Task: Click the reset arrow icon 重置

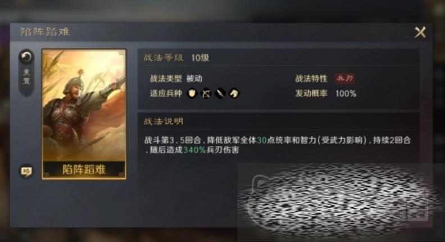Action: 26,57
